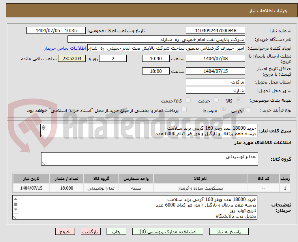Select the متوسط purchase type radio
The image size is (298, 242).
tap(223, 110)
